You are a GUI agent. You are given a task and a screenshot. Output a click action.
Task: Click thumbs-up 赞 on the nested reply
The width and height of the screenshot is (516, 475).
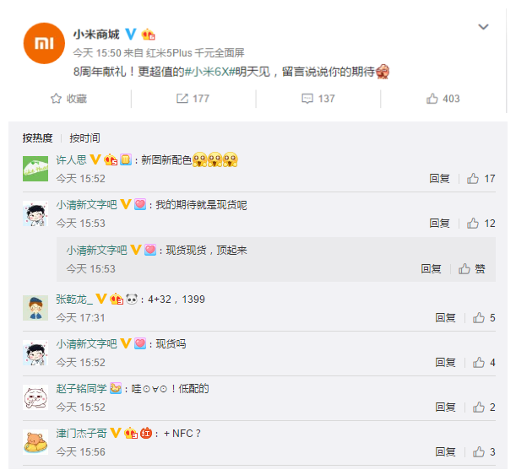point(464,269)
